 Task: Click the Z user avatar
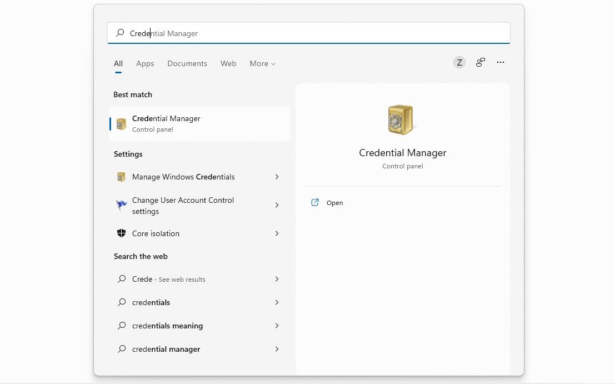[459, 62]
